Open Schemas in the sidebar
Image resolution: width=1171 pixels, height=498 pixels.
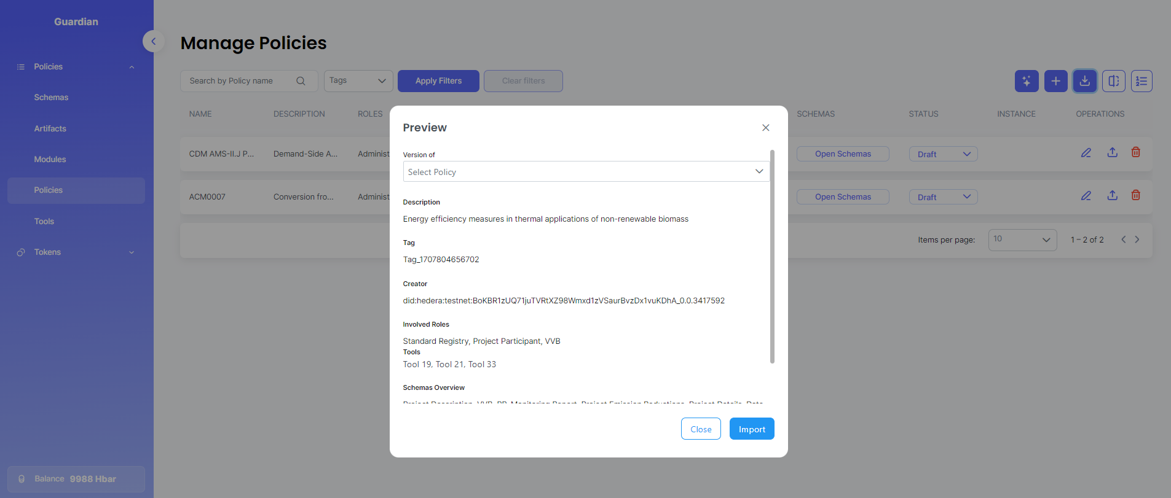click(x=51, y=98)
